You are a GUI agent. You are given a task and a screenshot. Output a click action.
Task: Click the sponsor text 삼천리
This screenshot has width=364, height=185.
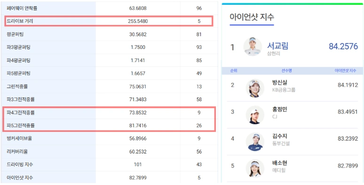[x=274, y=54]
